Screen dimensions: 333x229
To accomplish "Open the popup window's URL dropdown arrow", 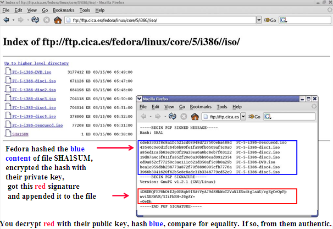I will [x=242, y=117].
